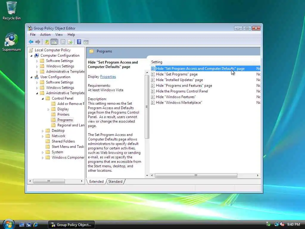Click the Setting column header
This screenshot has height=229, width=305.
point(202,62)
